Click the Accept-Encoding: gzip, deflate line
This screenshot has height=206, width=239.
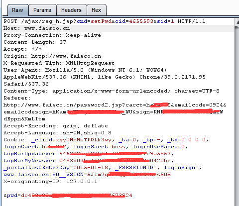56,126
